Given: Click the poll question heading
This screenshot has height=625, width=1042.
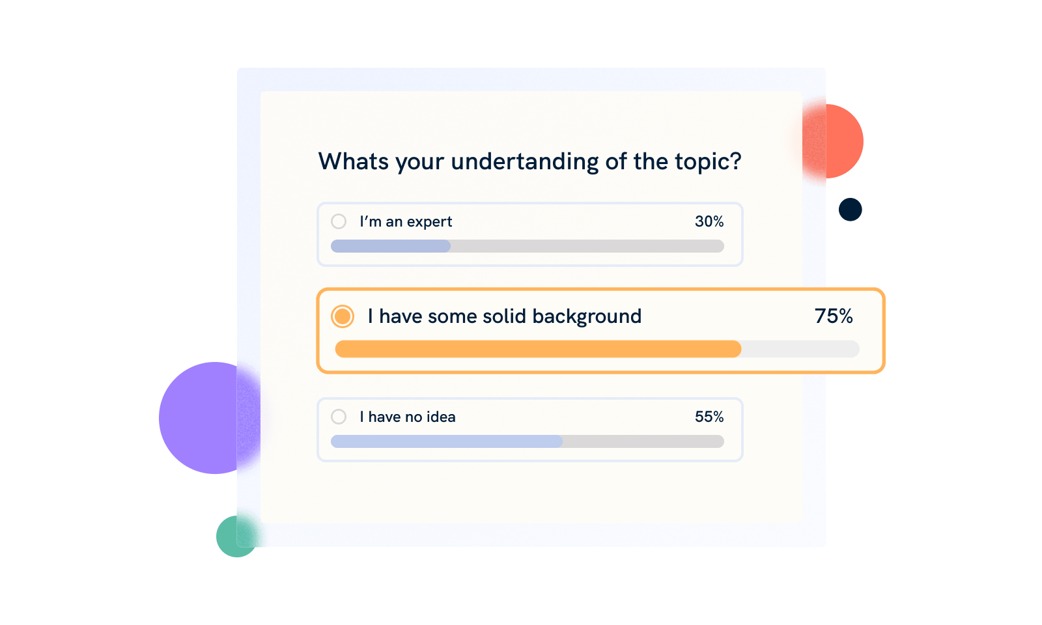Looking at the screenshot, I should pyautogui.click(x=529, y=161).
